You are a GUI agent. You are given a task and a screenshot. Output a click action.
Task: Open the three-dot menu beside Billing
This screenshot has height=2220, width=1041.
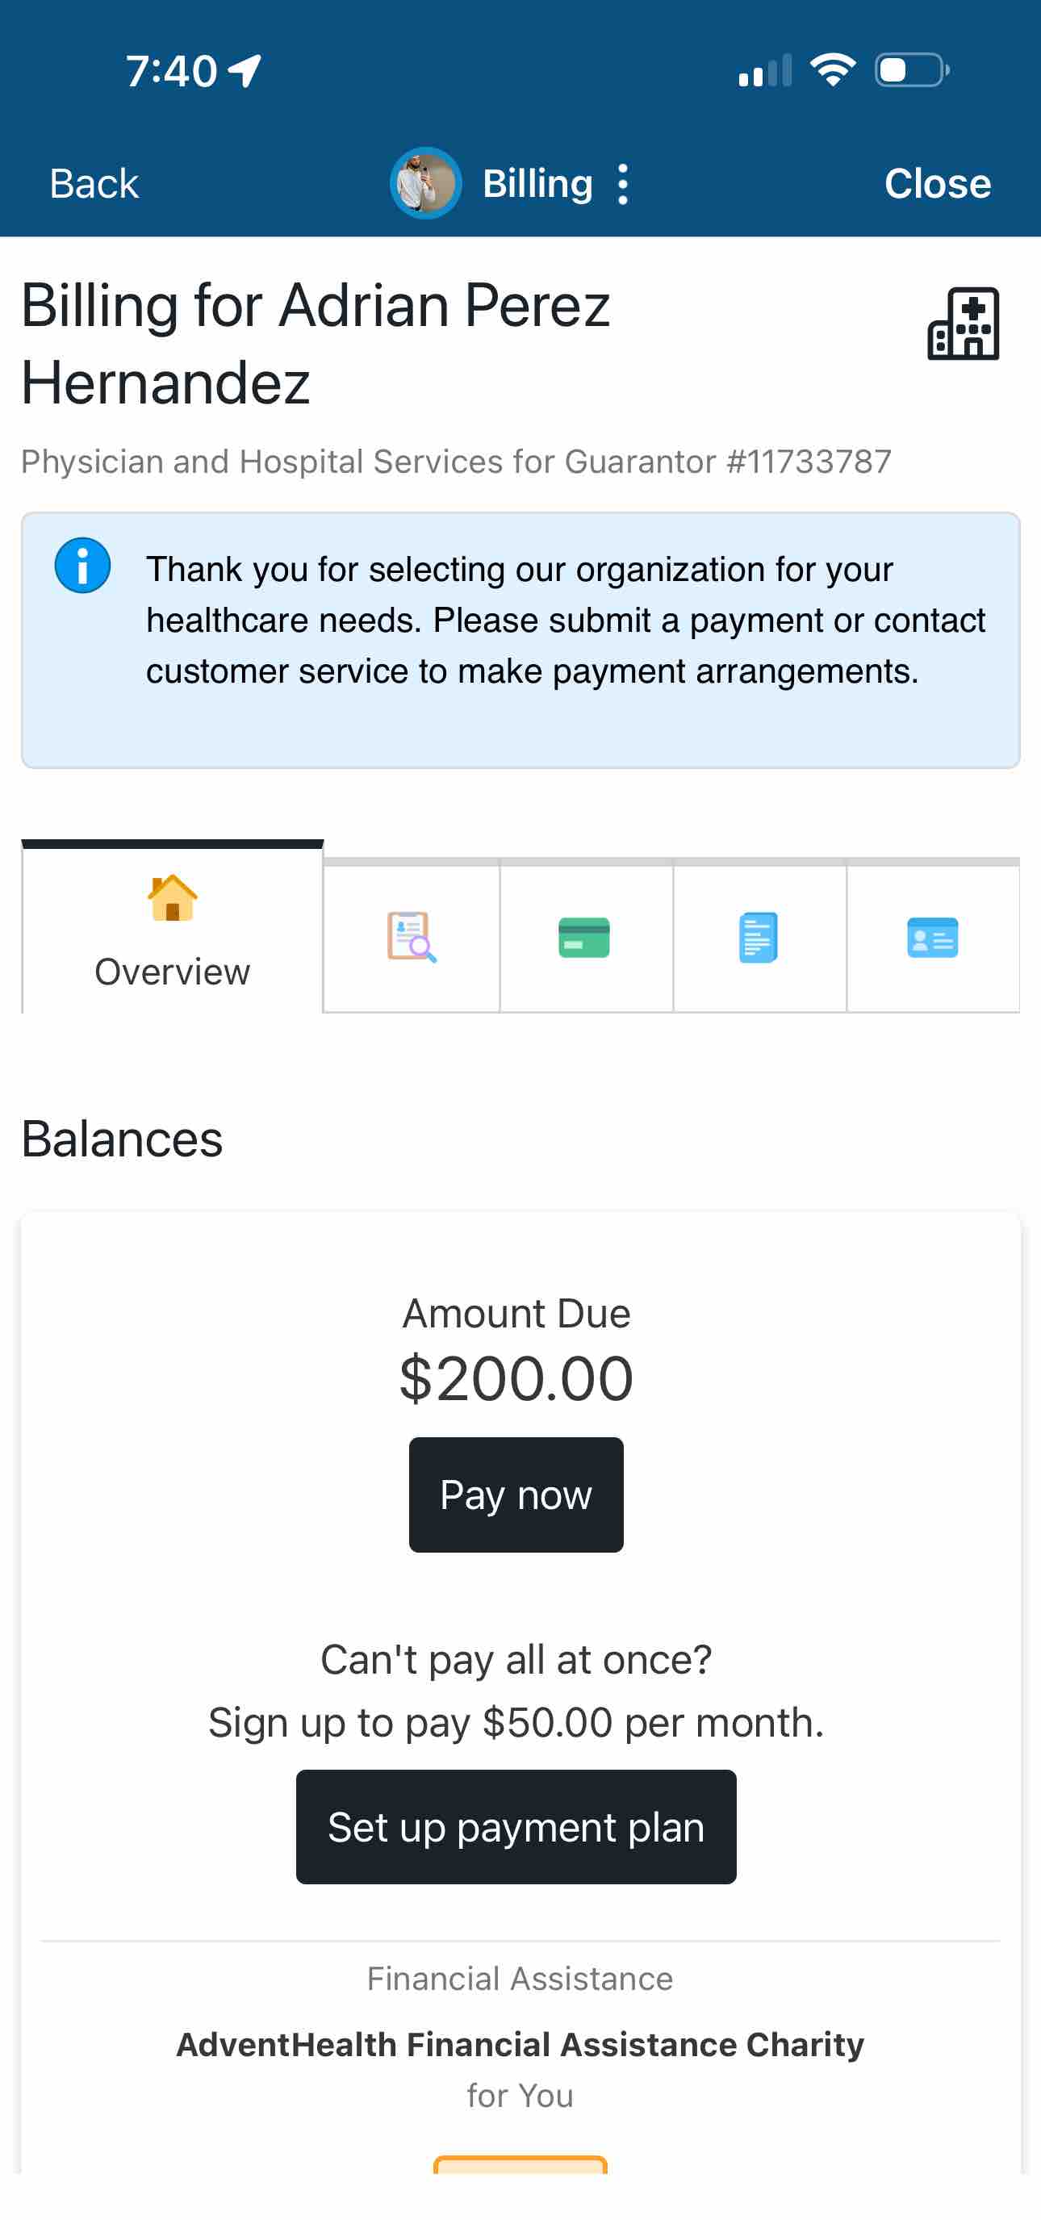coord(622,185)
